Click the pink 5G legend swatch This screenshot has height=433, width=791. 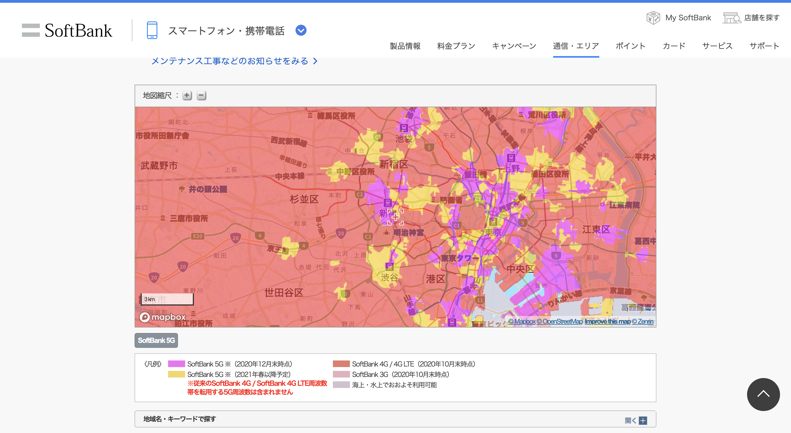(x=177, y=364)
